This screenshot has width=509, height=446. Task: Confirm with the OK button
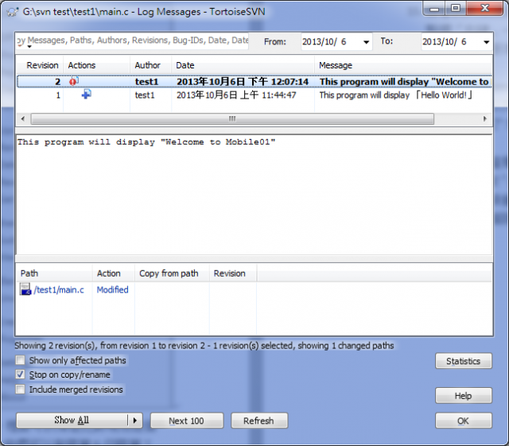point(463,421)
